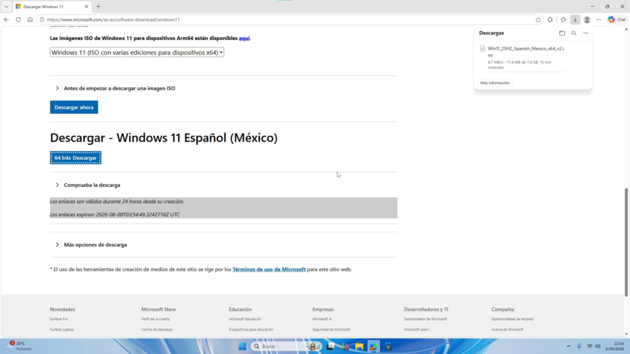This screenshot has width=630, height=354.
Task: Open the browser home page icon
Action: point(30,19)
